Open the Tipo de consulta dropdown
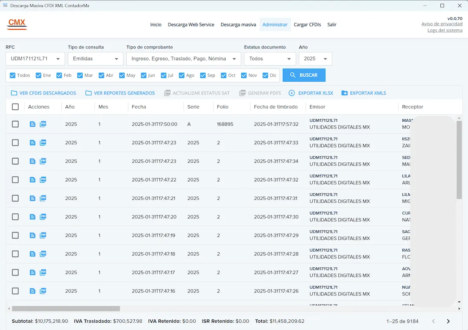This screenshot has width=468, height=330. tap(95, 58)
